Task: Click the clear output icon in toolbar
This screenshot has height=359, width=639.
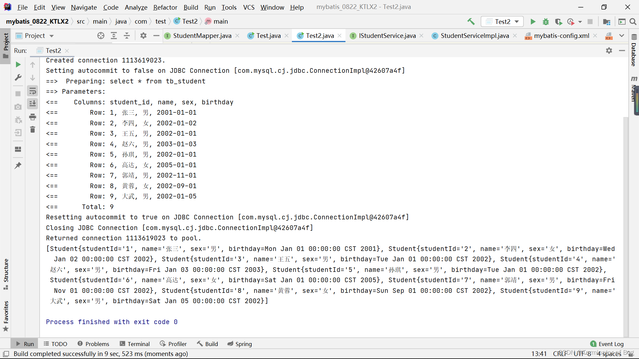Action: pos(33,128)
